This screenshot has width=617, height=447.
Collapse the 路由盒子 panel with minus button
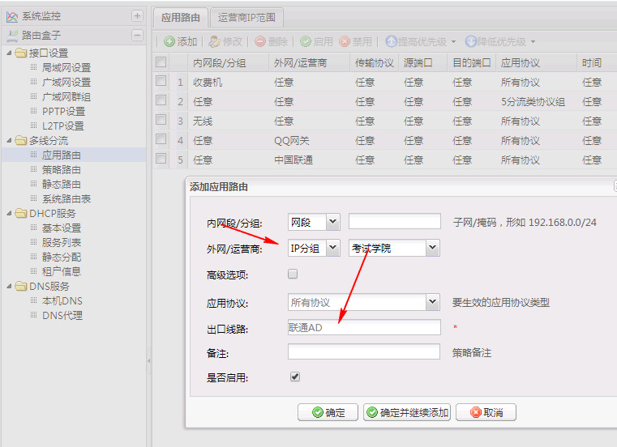coord(137,36)
